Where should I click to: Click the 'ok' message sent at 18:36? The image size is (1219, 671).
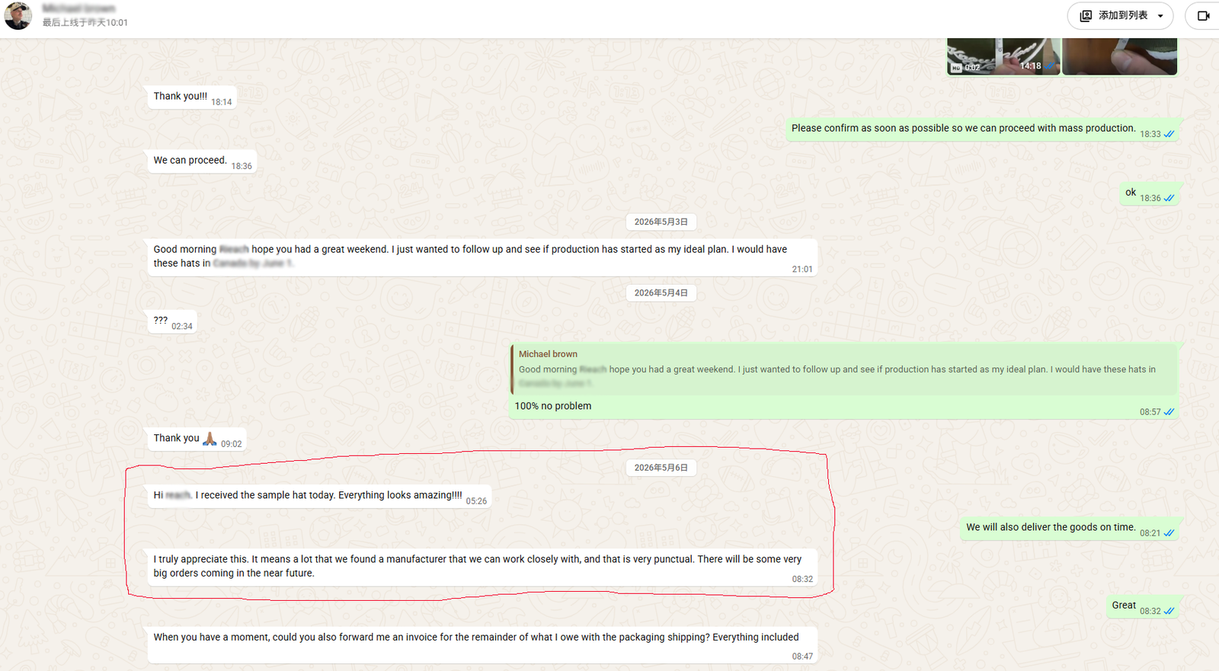1150,193
